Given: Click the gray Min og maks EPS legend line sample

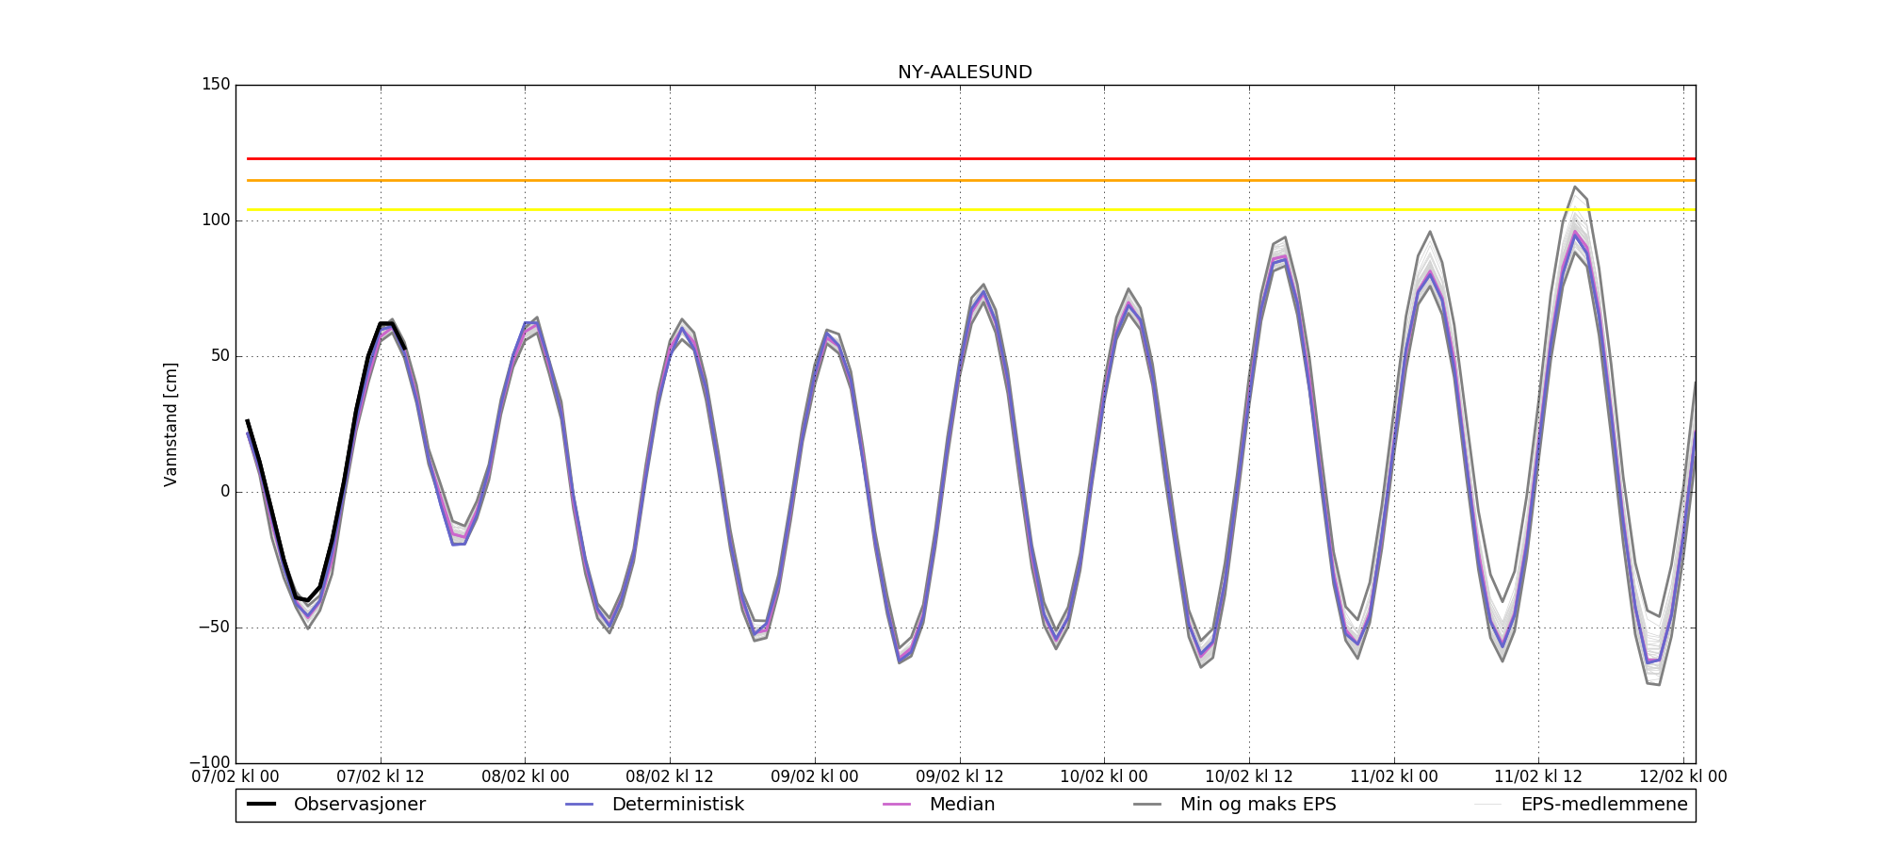Looking at the screenshot, I should [x=1147, y=805].
